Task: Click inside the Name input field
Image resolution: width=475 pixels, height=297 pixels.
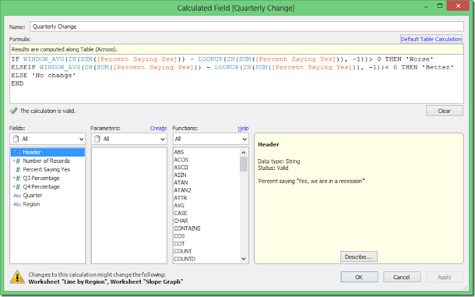Action: click(246, 27)
